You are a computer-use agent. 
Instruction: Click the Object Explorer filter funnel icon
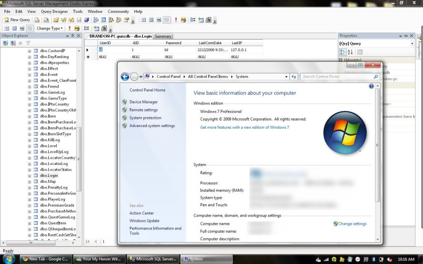(28, 43)
